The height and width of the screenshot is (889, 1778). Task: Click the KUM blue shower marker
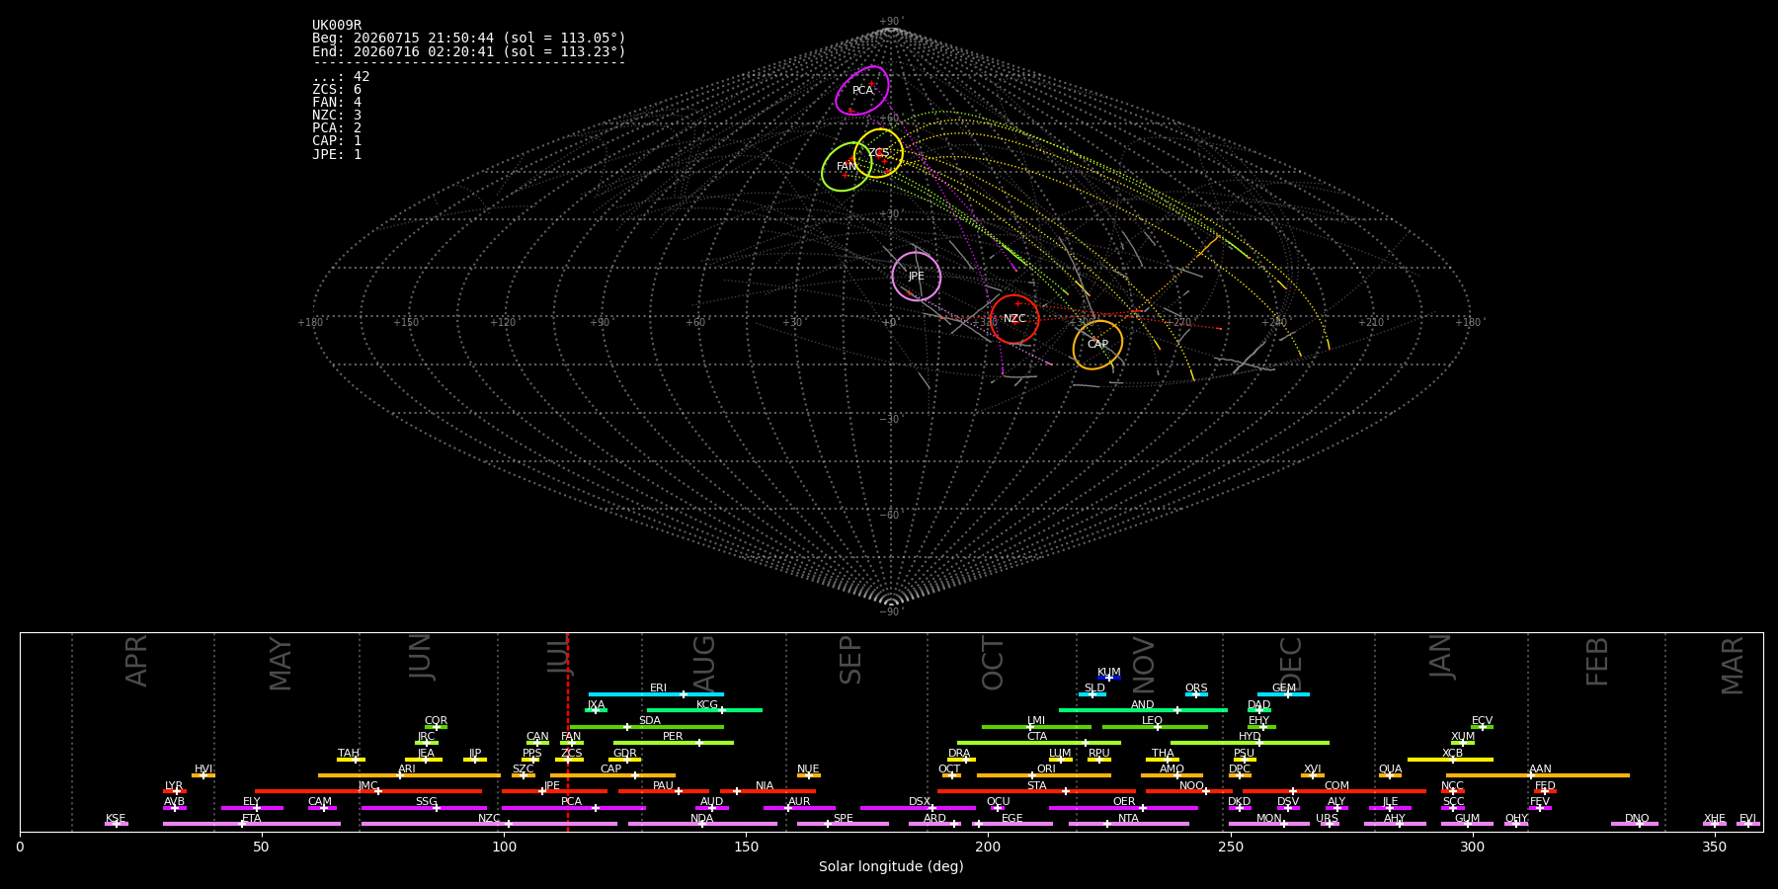(x=1109, y=678)
